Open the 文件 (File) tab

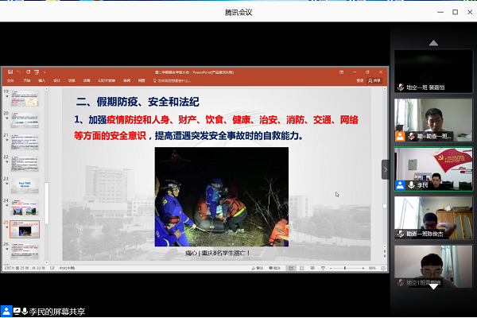point(10,80)
